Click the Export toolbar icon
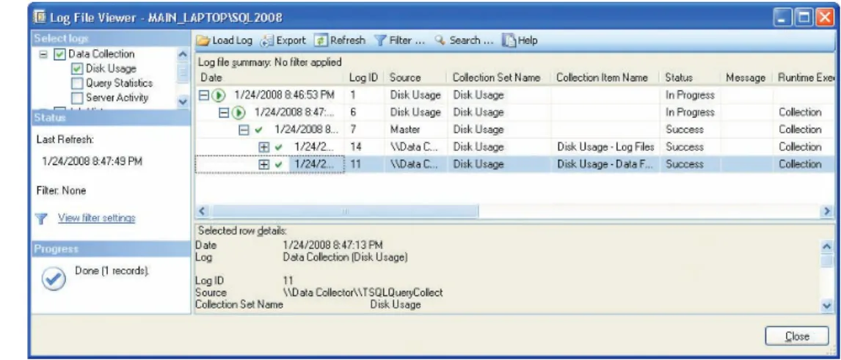This screenshot has height=360, width=841. click(267, 41)
